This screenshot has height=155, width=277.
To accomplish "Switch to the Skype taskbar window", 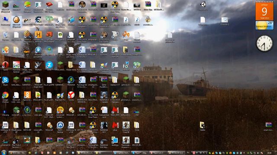I will click(140, 153).
